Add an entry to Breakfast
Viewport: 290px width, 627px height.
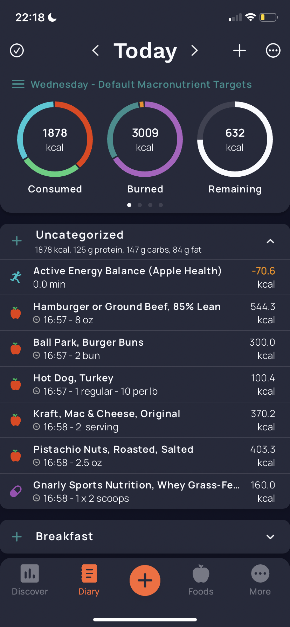17,537
